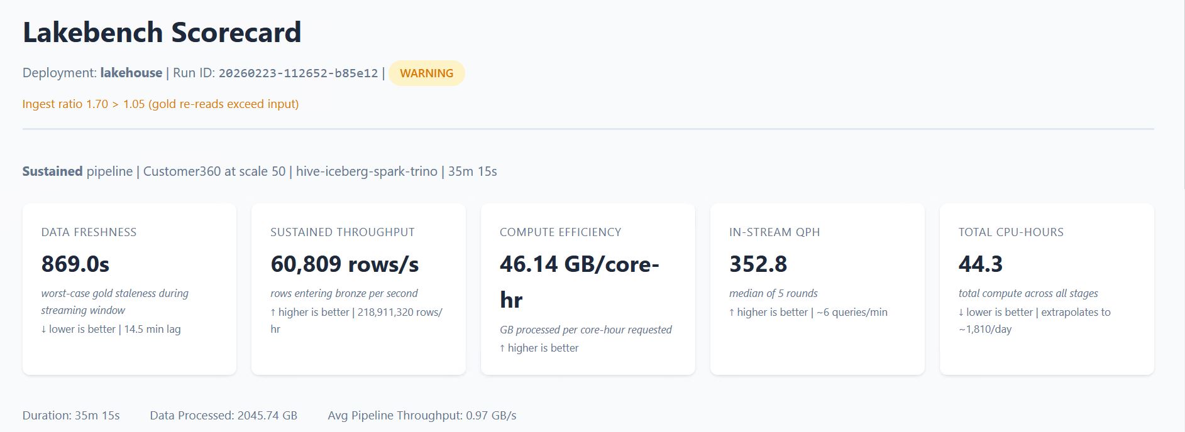Click the up arrow in Sustained Throughput card
This screenshot has height=432, width=1185.
click(x=273, y=313)
